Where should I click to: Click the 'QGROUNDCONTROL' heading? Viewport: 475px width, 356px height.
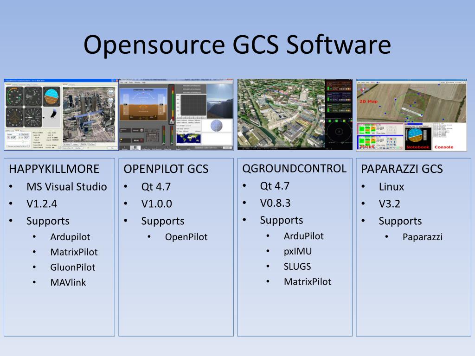click(294, 168)
